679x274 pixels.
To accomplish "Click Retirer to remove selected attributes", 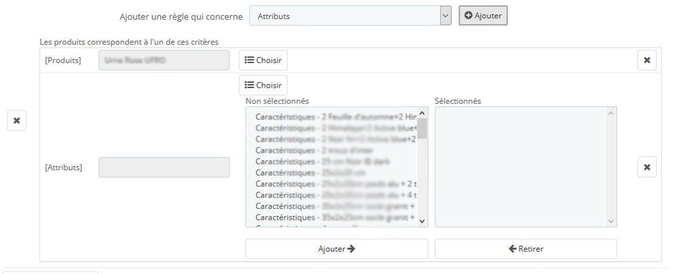I will pos(526,248).
